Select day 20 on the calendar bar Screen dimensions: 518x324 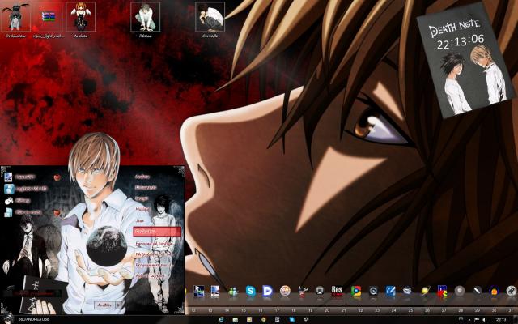(327, 310)
